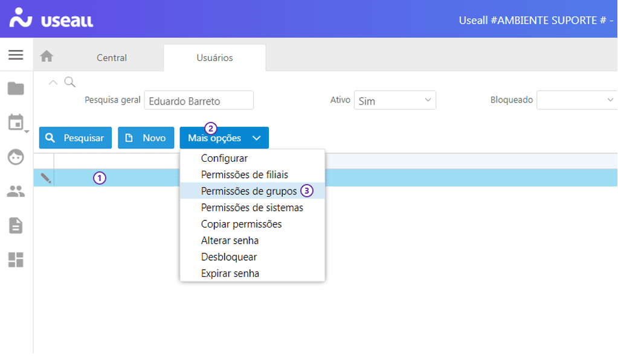Choose Permissões de grupos
The width and height of the screenshot is (618, 356).
click(x=253, y=191)
